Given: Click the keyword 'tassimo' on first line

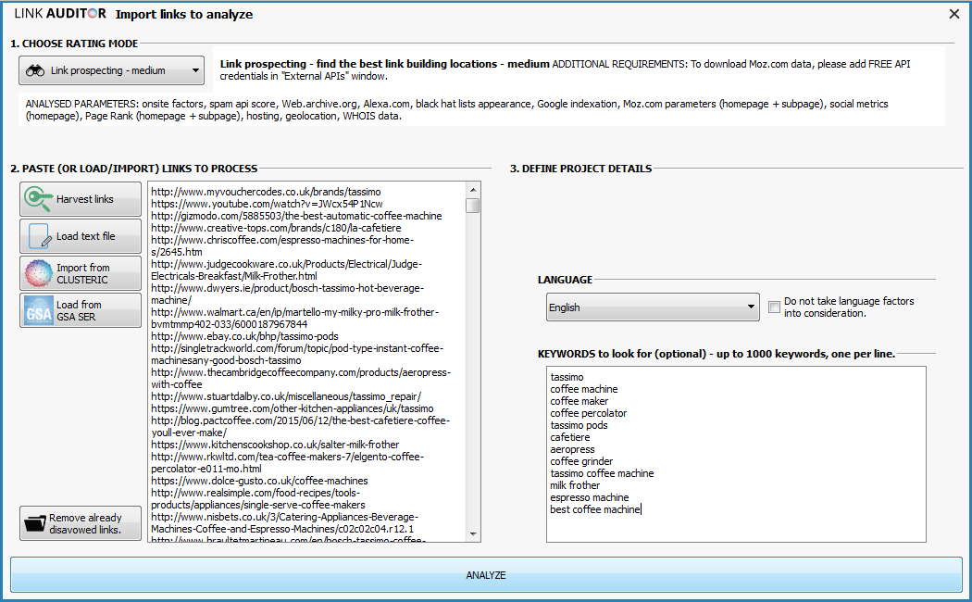Looking at the screenshot, I should click(x=567, y=377).
